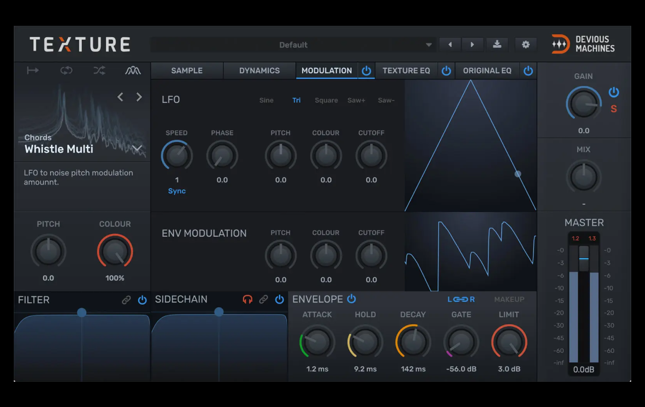
Task: Click the envelope DECAY knob
Action: pos(413,342)
